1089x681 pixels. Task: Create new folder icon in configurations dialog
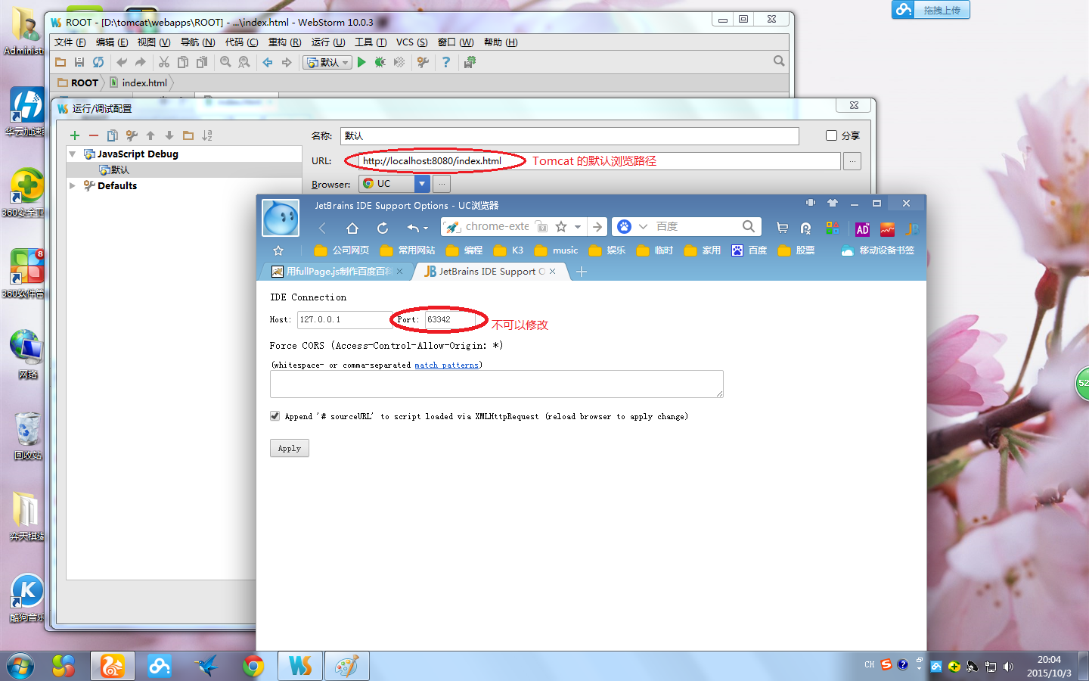click(188, 135)
